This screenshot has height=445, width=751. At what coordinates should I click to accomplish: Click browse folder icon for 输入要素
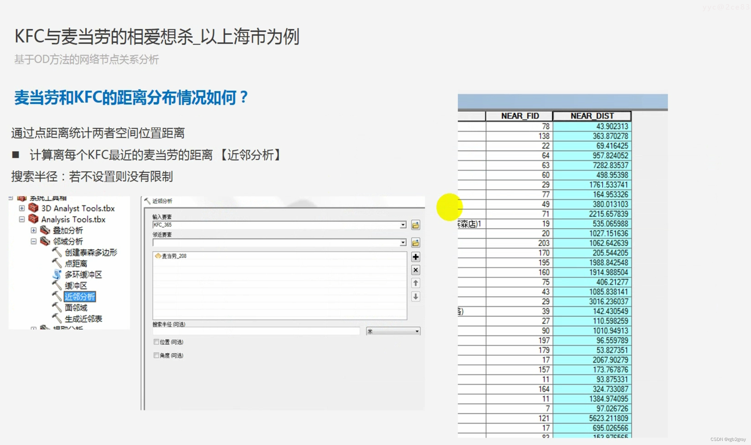[x=415, y=225]
